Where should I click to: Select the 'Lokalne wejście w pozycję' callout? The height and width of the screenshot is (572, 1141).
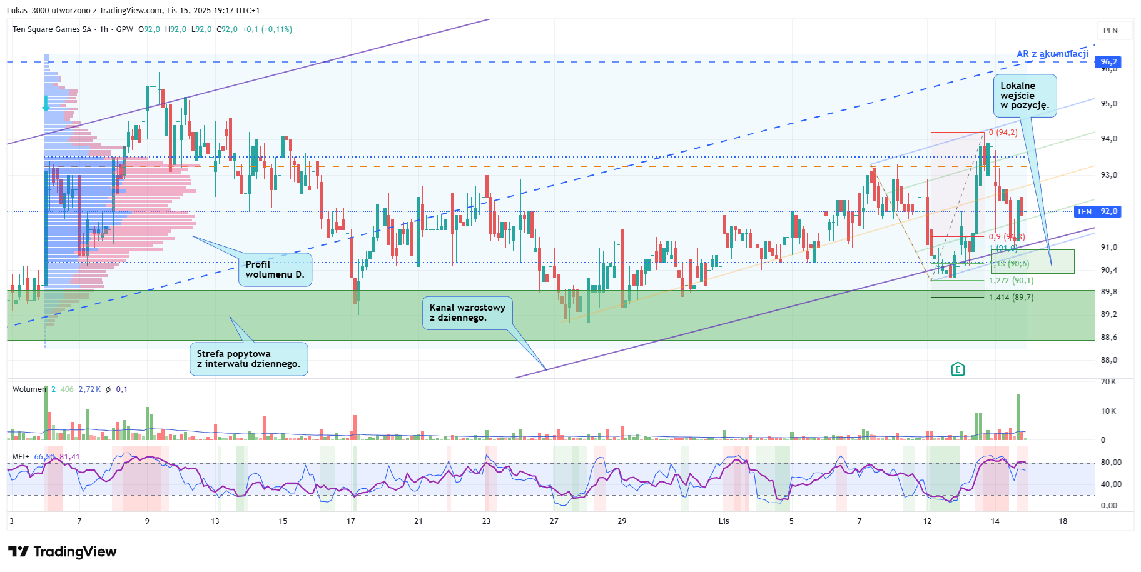(x=1024, y=96)
